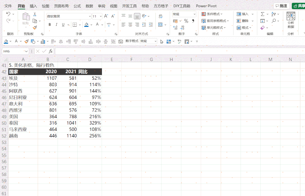Toggle align text right

coord(137,25)
